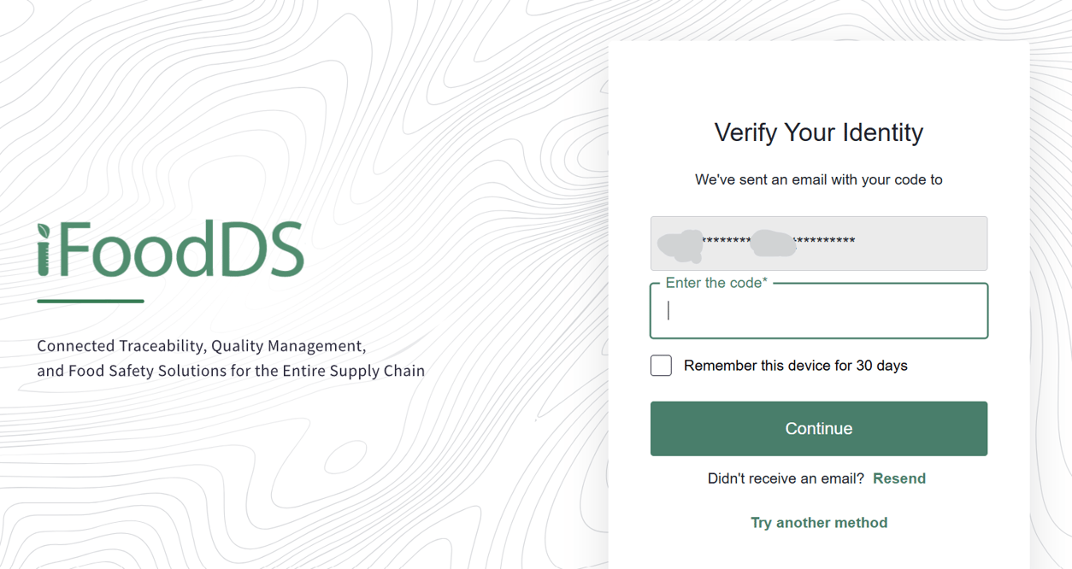
Task: Click the first blurred name in the email field
Action: coord(678,243)
